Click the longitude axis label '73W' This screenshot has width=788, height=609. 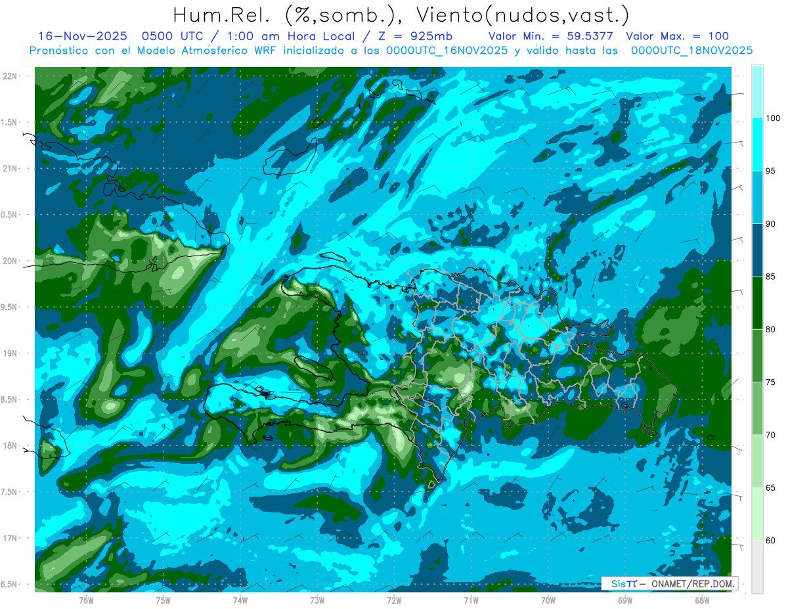click(317, 600)
